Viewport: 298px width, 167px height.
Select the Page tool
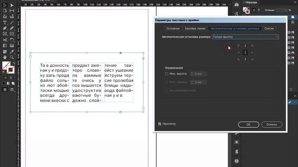(5, 11)
